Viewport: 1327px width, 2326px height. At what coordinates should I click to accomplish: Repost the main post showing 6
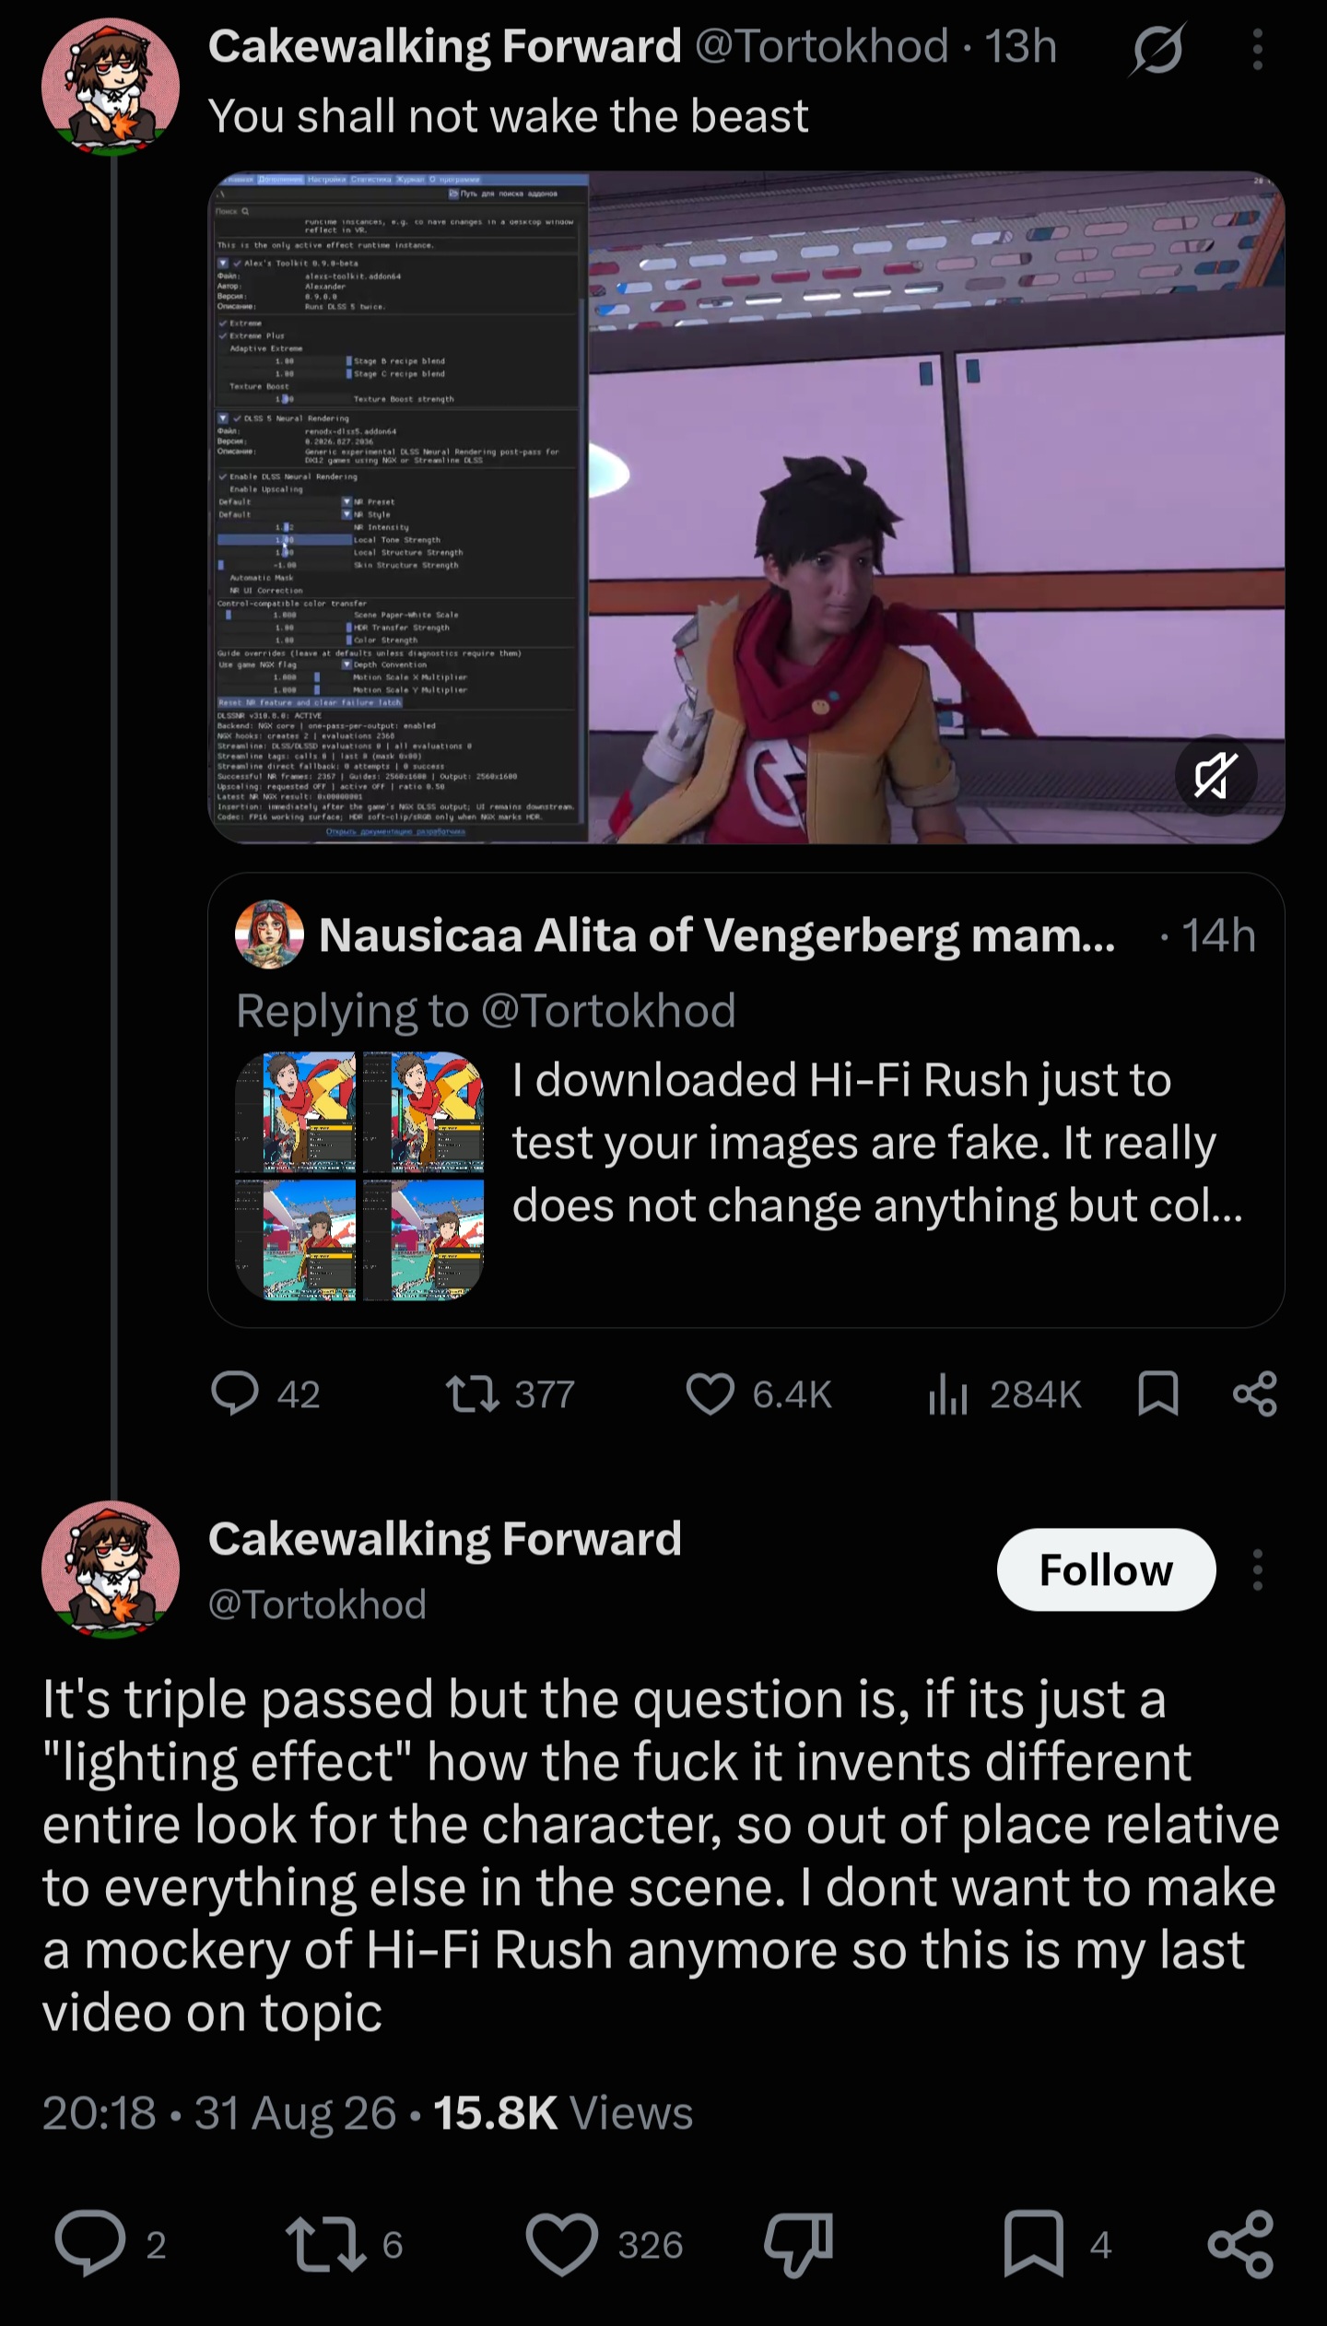pos(344,2245)
